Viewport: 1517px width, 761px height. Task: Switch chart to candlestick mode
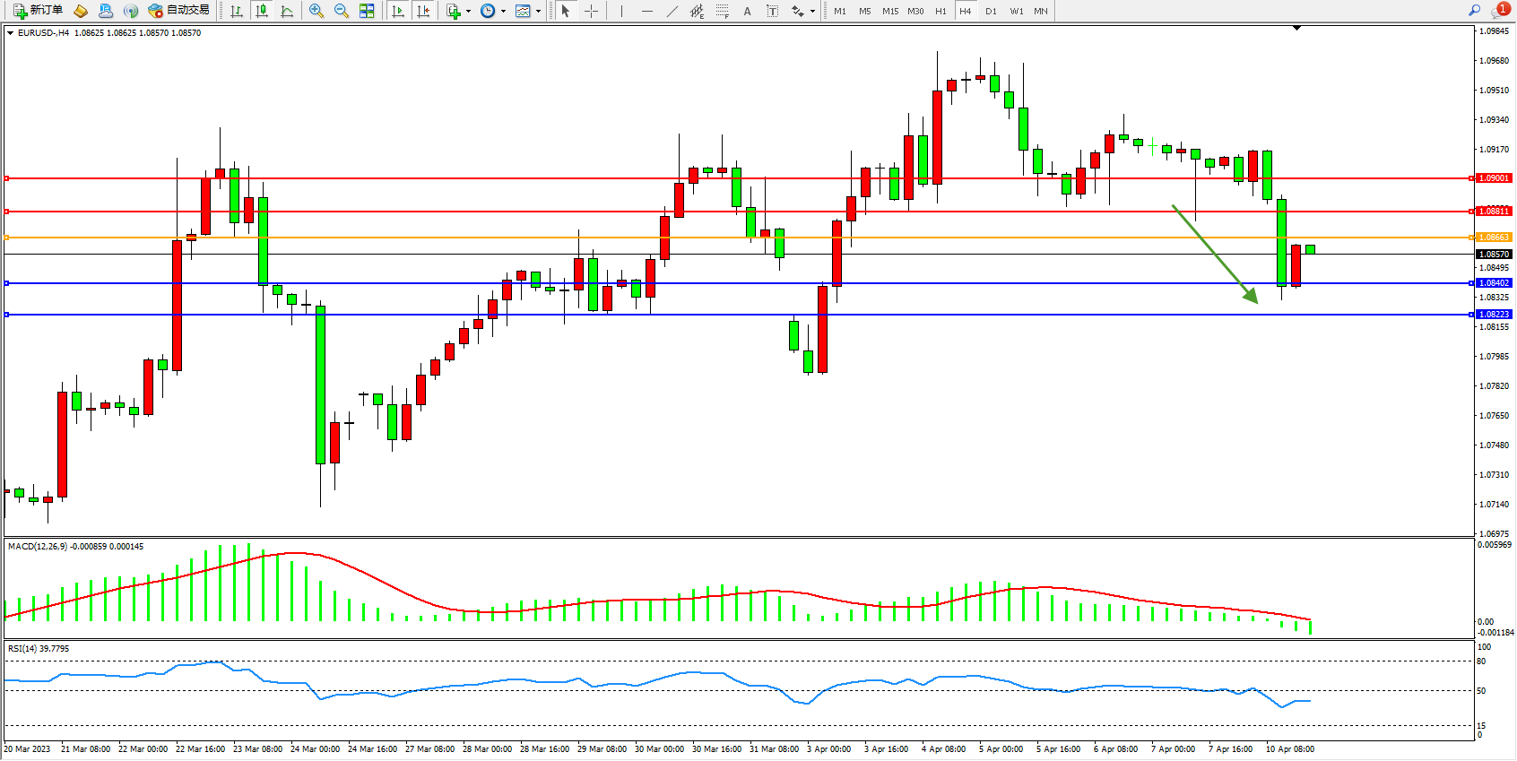click(x=262, y=11)
